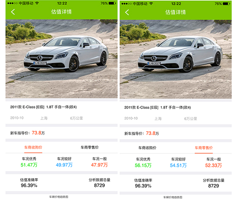Screen dimensions: 239x200
Task: Tap 分析数据总量 8729 on right screen
Action: (213, 183)
